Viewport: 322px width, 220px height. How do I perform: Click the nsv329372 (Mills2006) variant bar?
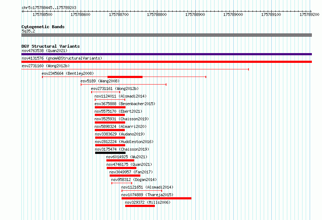(x=140, y=206)
